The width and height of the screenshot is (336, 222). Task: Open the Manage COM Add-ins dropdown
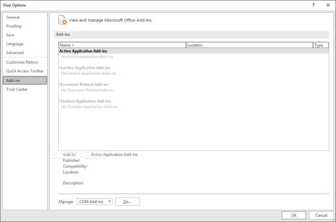click(95, 201)
